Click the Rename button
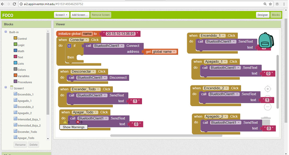 [20, 145]
